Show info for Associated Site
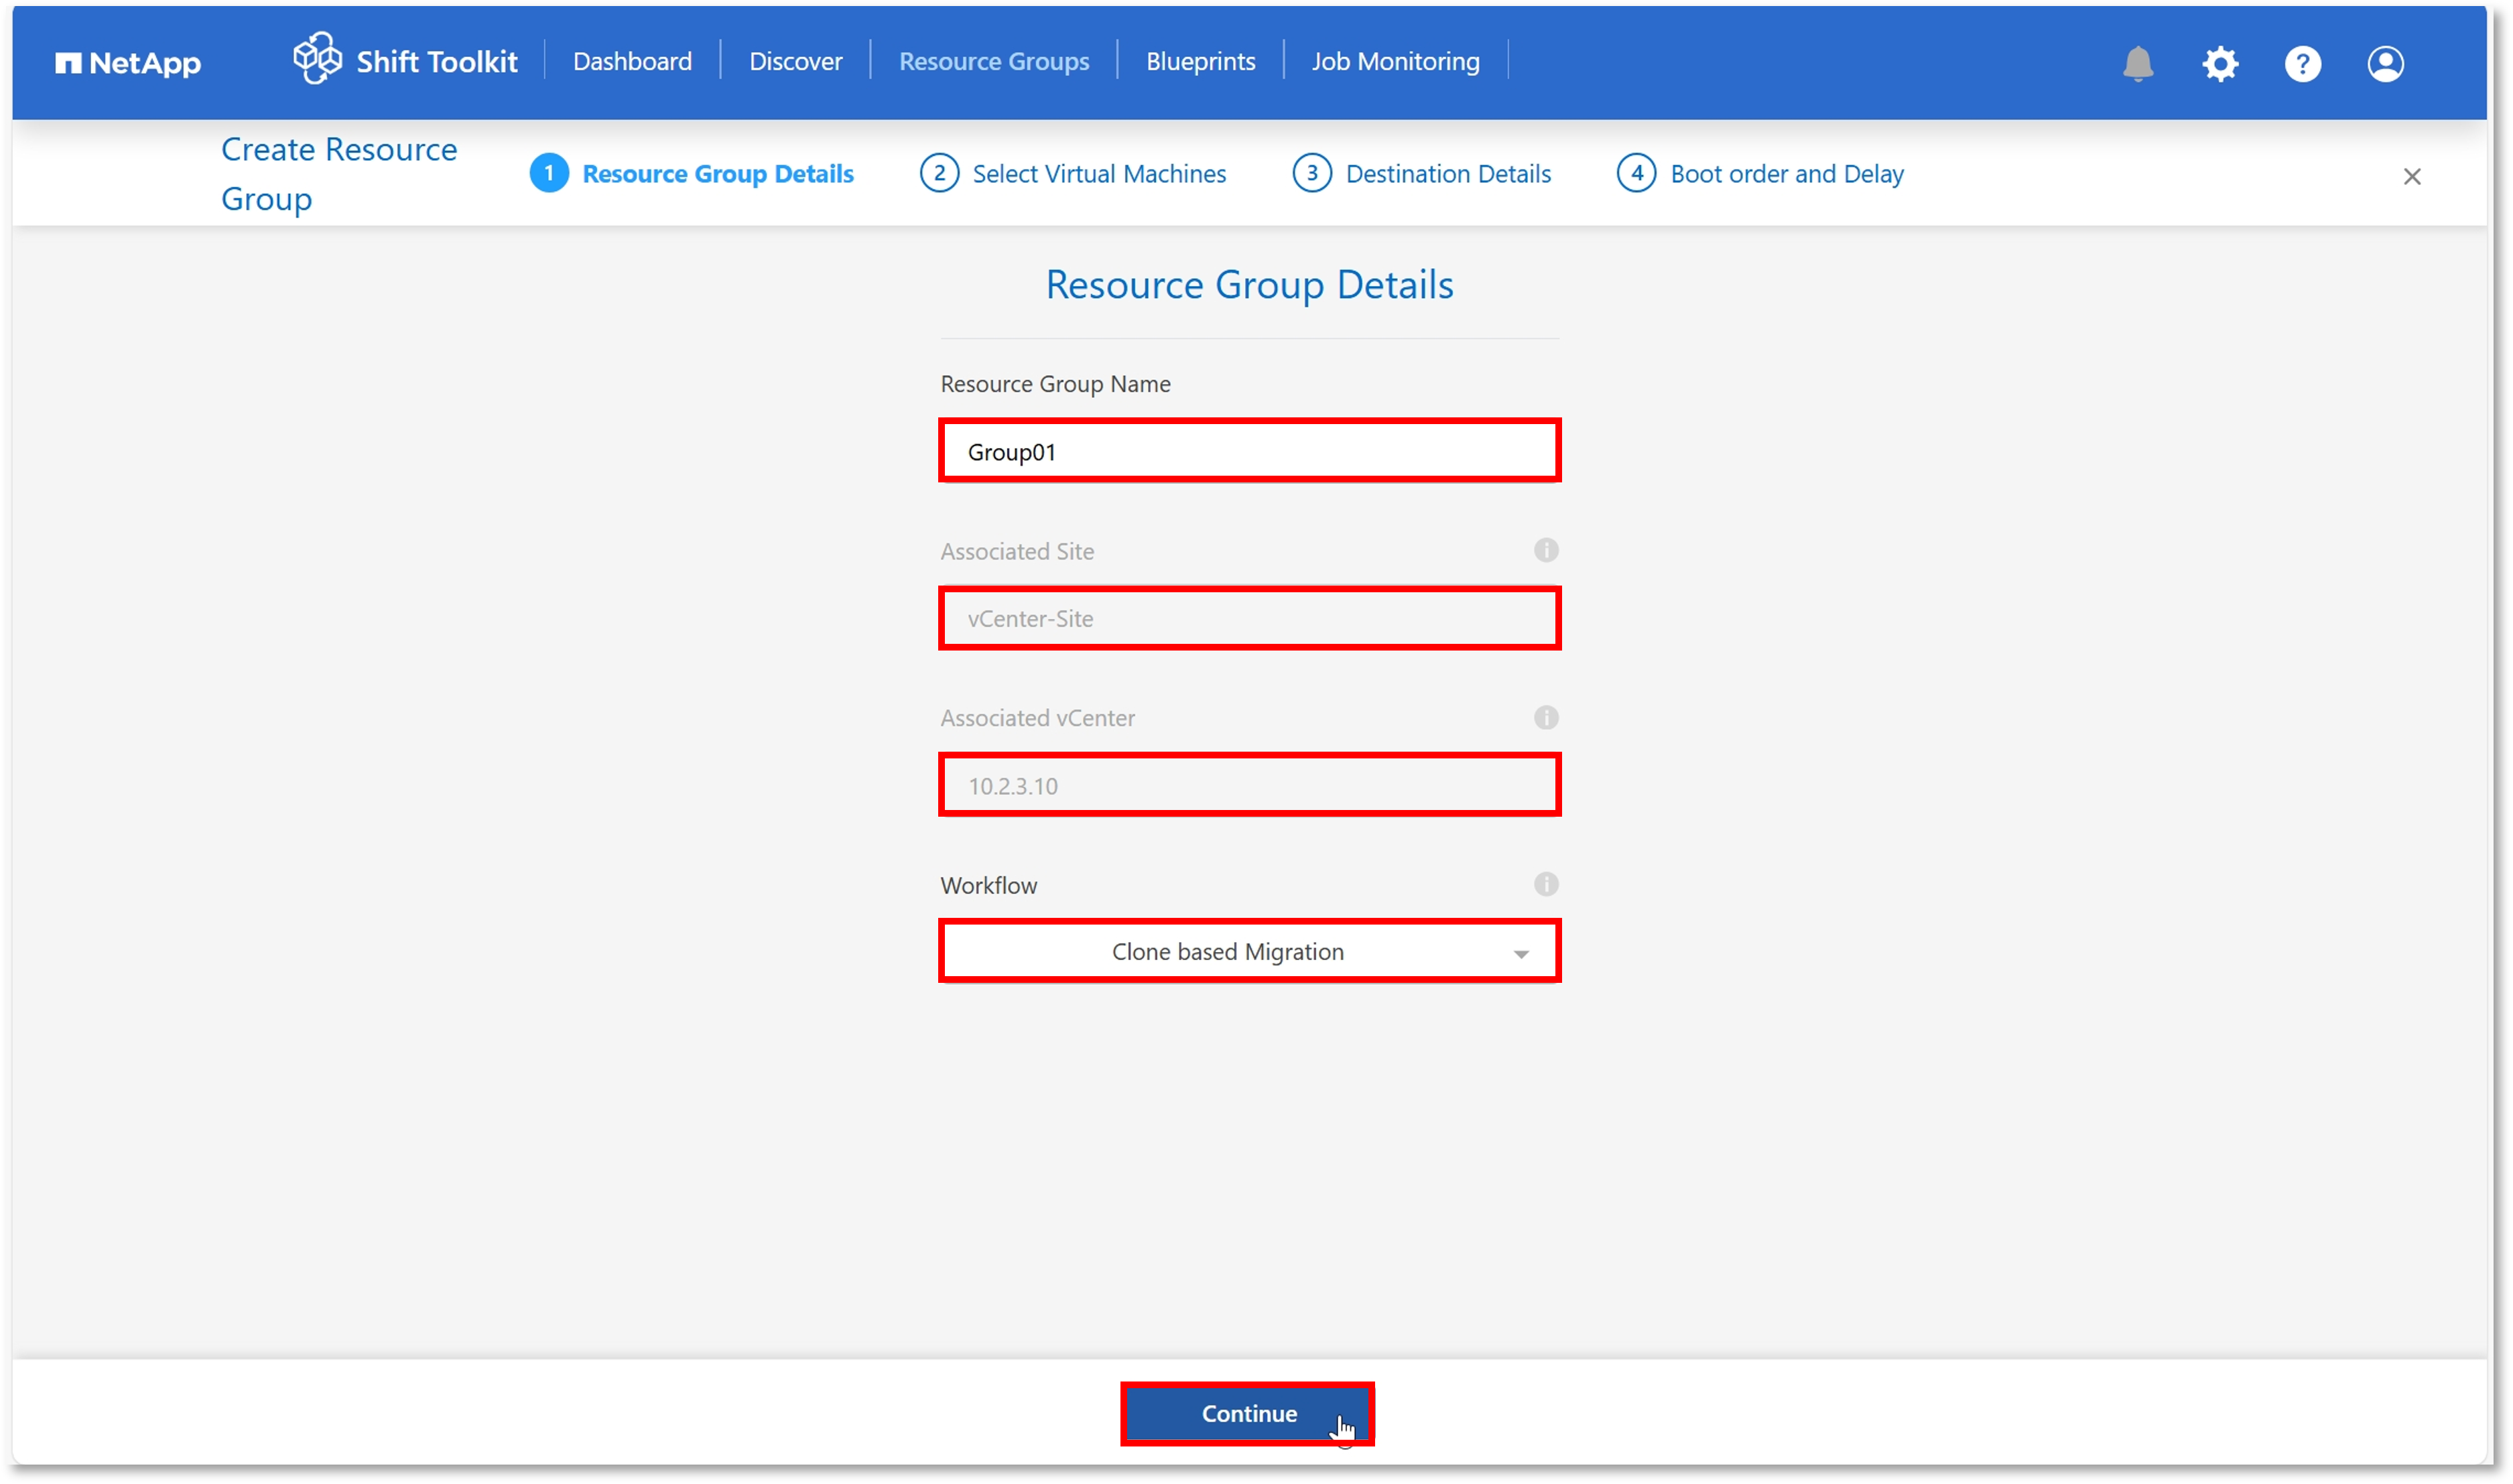This screenshot has width=2513, height=1484. [1546, 550]
